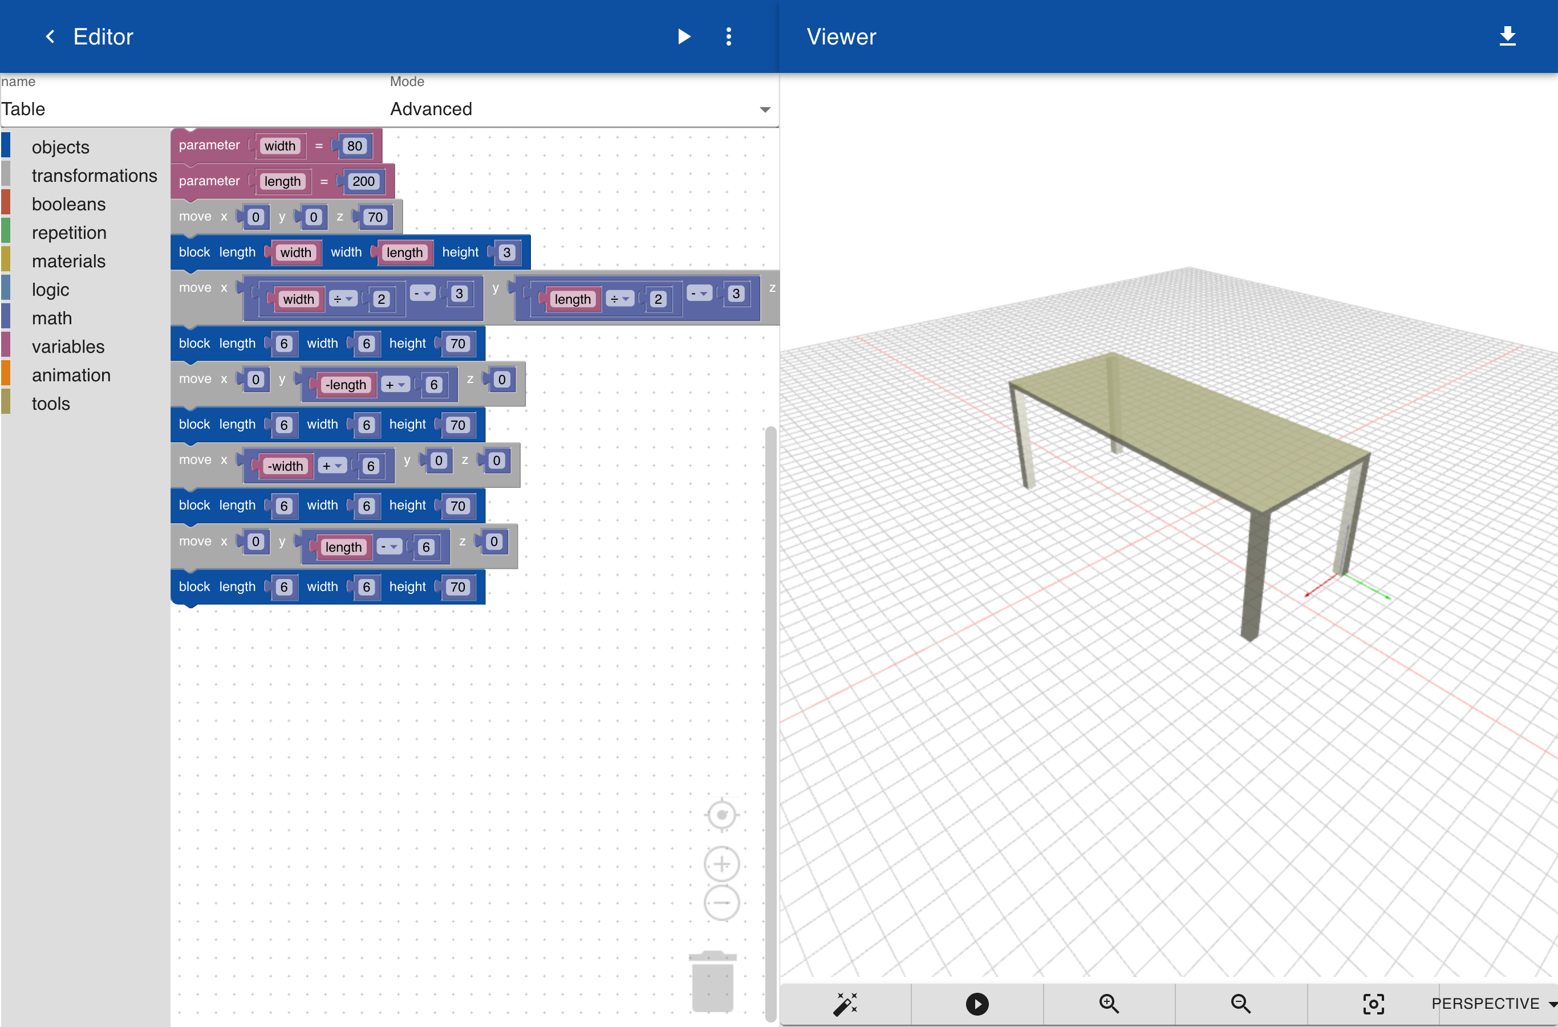
Task: Select the -length variable block
Action: (x=346, y=385)
